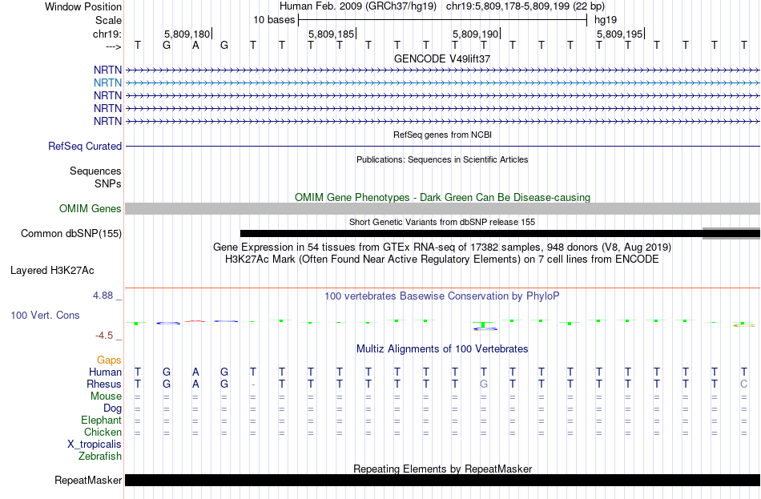This screenshot has width=761, height=499.
Task: Click the 5,809,180 coordinate on the ruler
Action: pyautogui.click(x=187, y=34)
